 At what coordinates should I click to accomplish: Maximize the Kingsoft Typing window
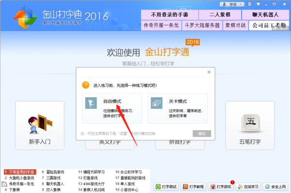click(274, 4)
